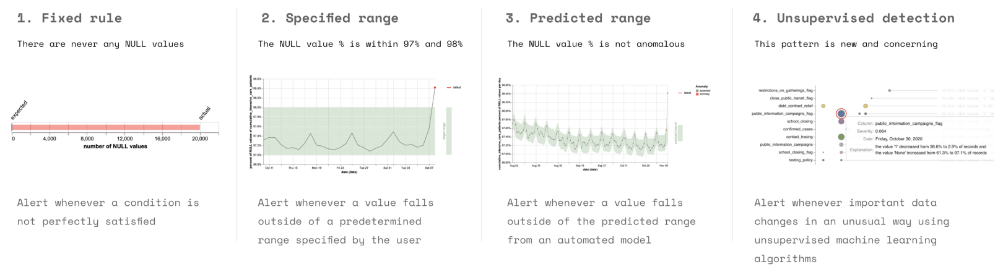
Task: Open the "4. Unsupervised detection" heading
Action: coord(853,19)
